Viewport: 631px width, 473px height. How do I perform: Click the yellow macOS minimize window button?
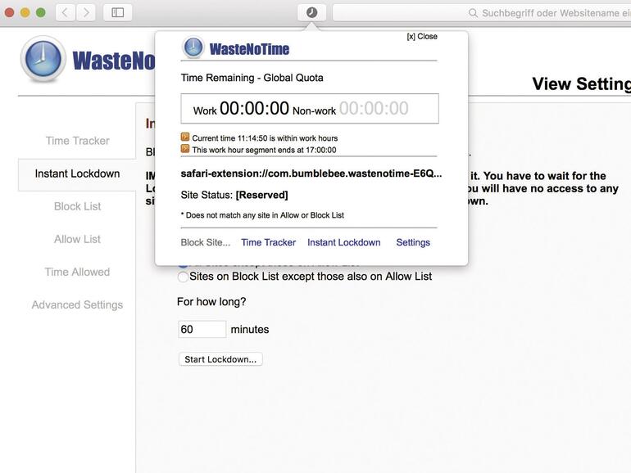pyautogui.click(x=25, y=12)
